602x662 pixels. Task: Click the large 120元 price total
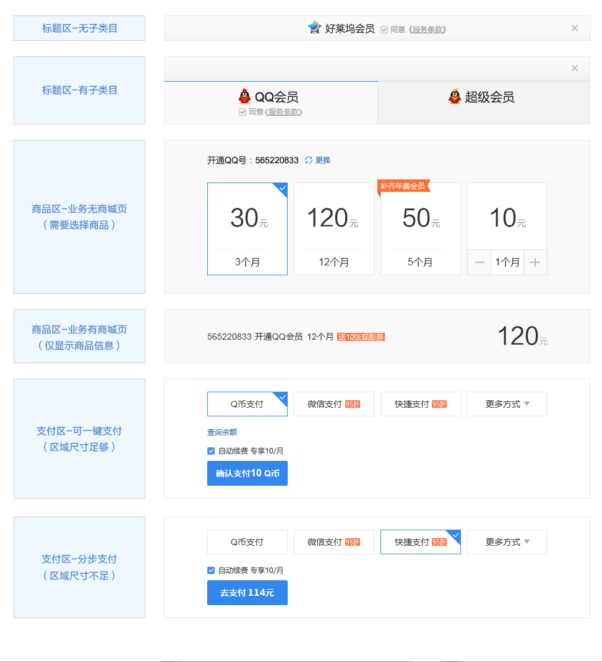(x=523, y=337)
